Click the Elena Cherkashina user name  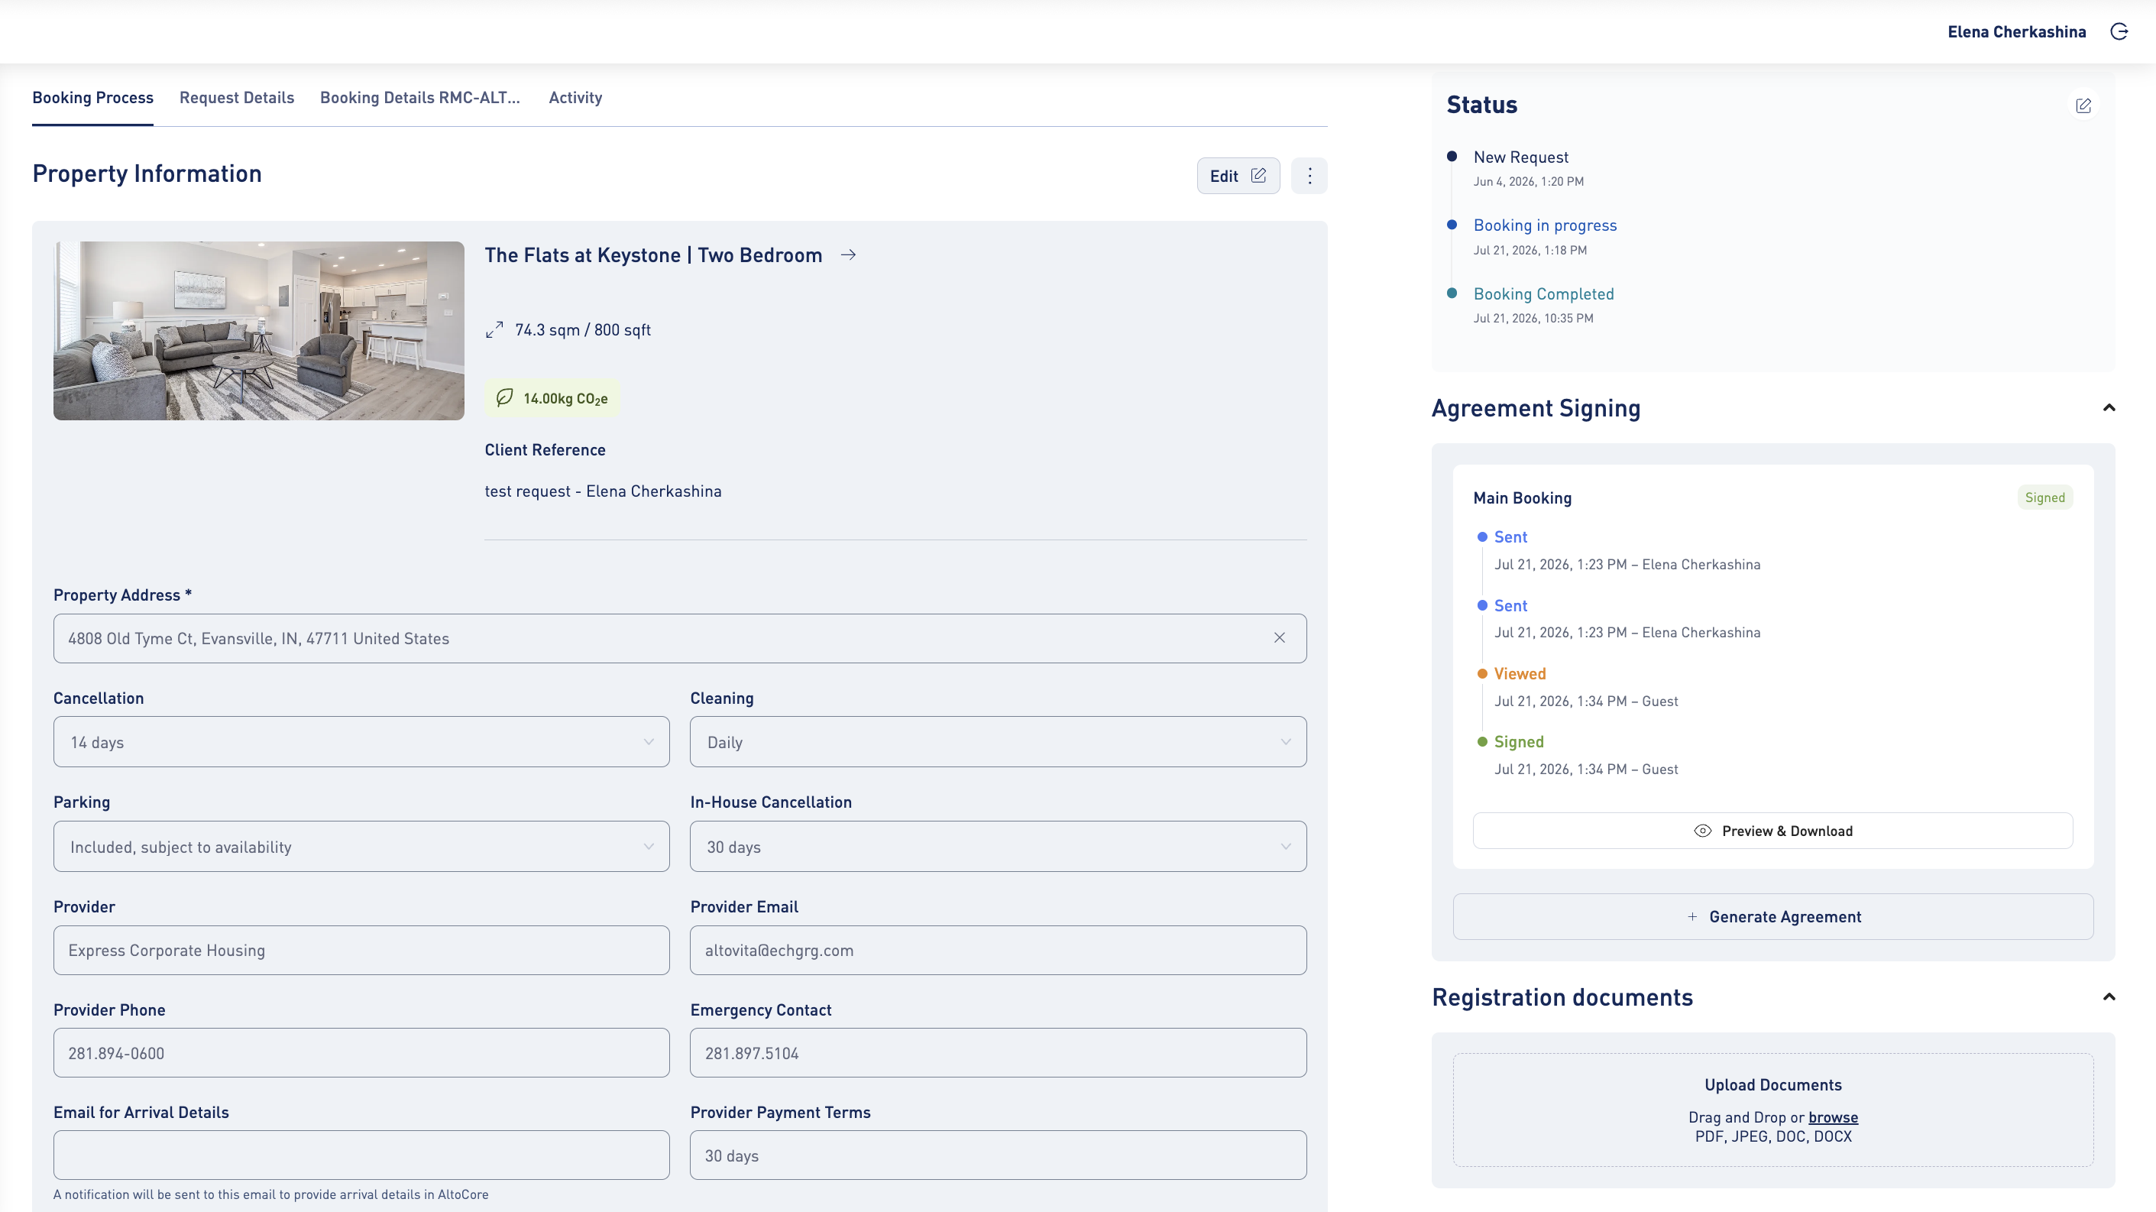pyautogui.click(x=2016, y=32)
